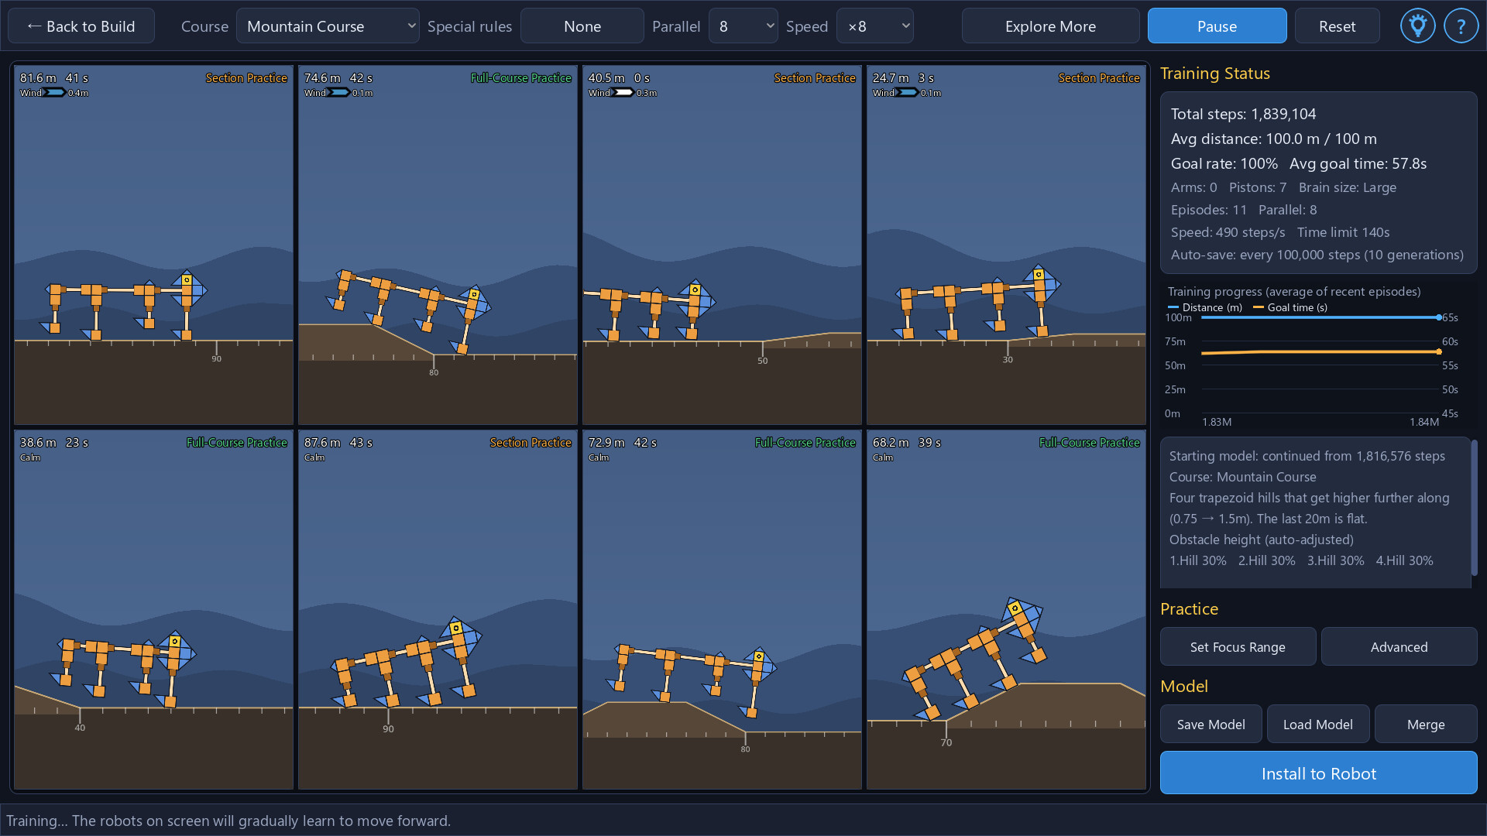Click the Explore More button
Screen dimensions: 1487x836
click(1050, 26)
